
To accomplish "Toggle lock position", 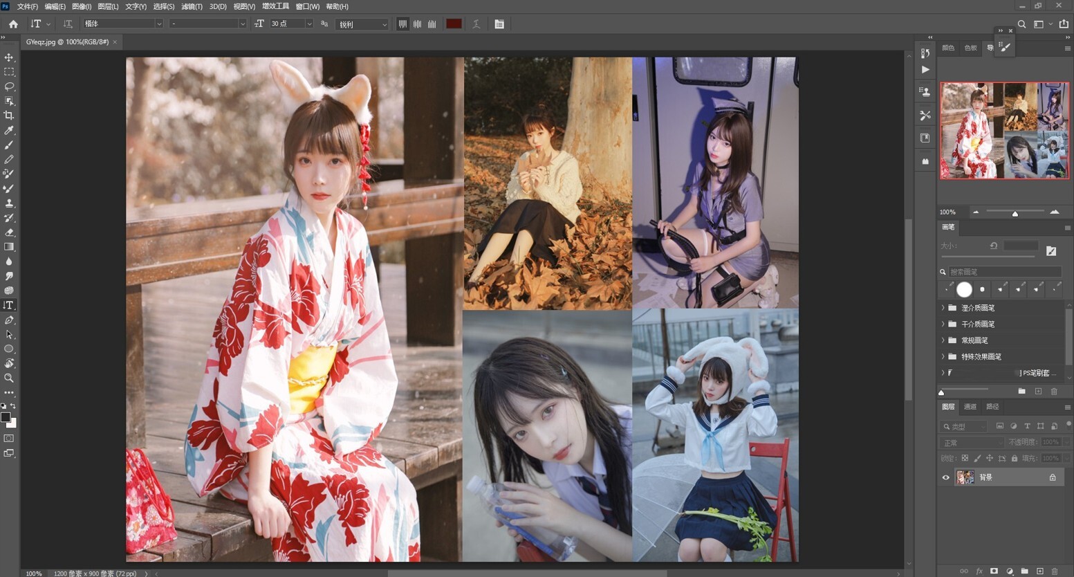I will [x=990, y=458].
